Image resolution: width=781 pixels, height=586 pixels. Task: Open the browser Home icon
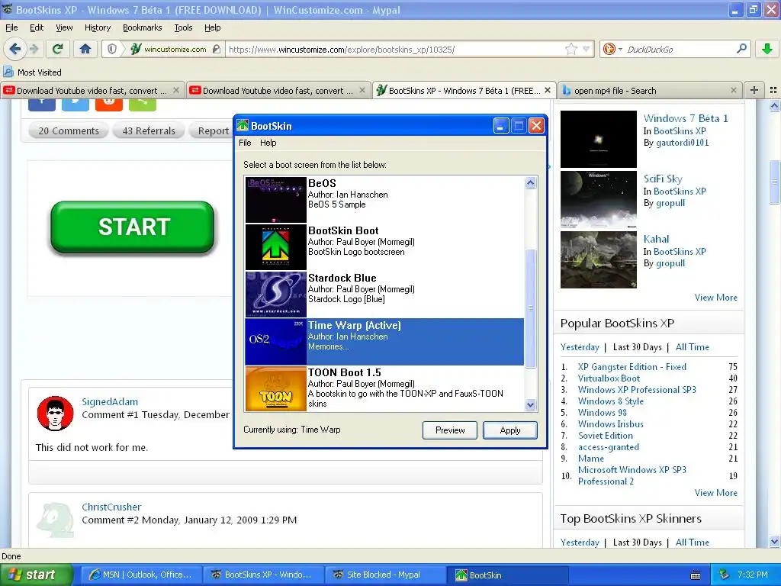point(85,49)
